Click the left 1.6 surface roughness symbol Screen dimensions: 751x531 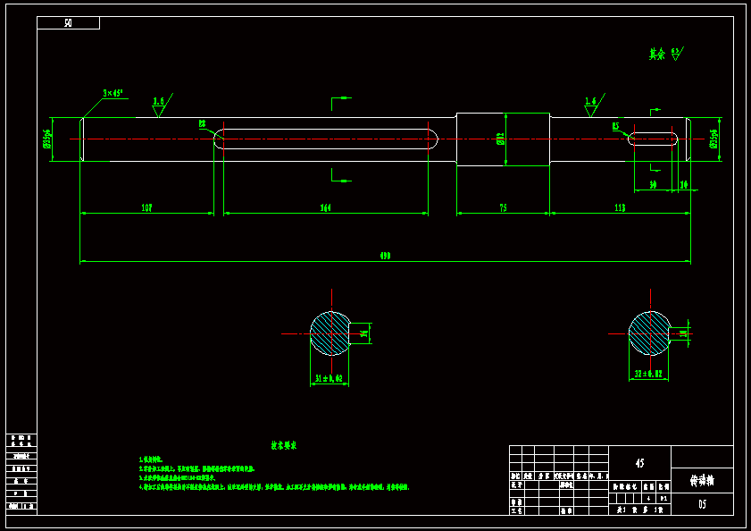pos(159,104)
